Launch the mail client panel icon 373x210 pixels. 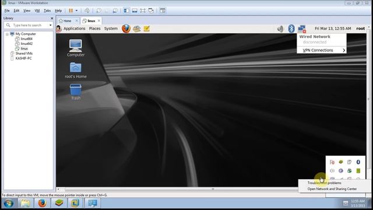pos(136,29)
